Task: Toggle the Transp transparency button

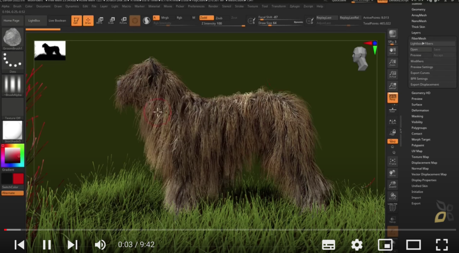Action: click(392, 219)
